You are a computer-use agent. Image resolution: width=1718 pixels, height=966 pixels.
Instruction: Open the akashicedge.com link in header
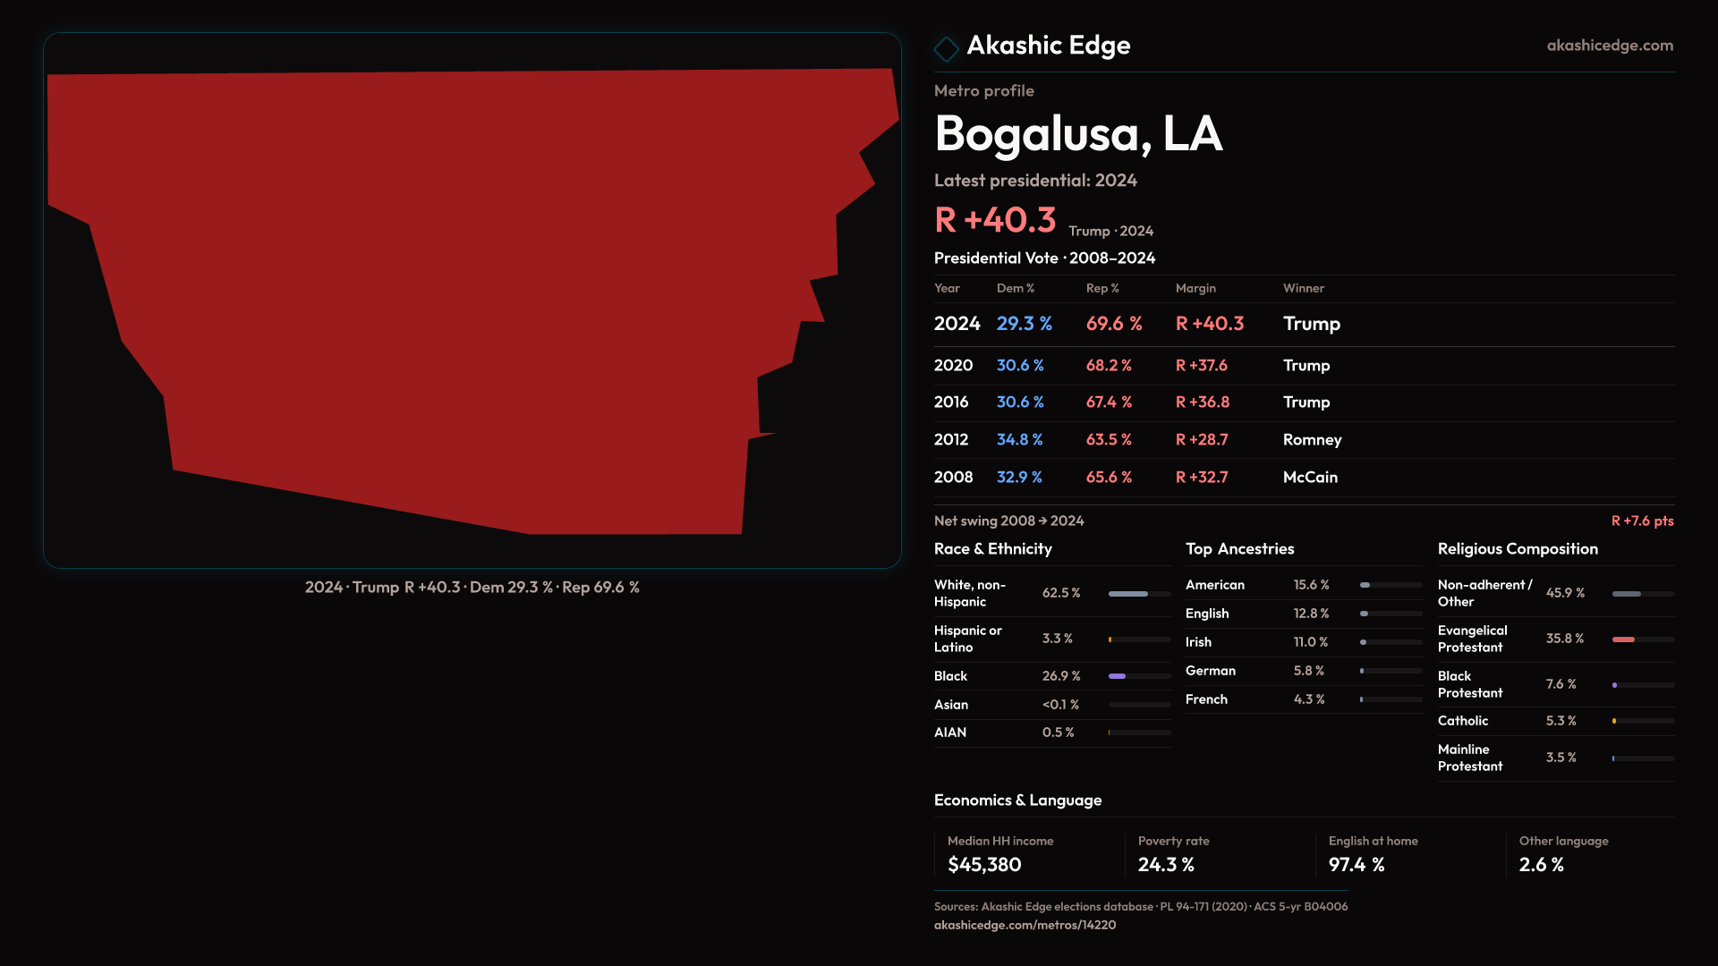tap(1609, 45)
